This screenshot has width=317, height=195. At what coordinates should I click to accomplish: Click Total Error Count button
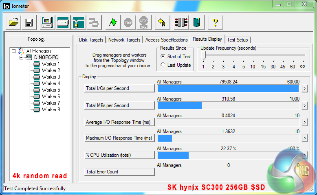click(119, 172)
